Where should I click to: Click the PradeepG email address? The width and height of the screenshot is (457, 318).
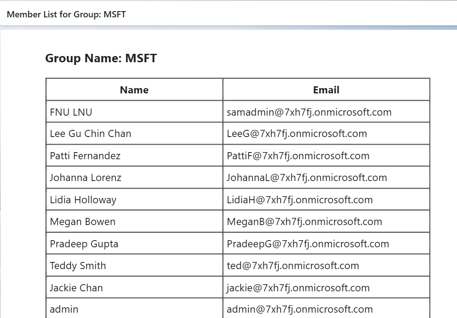pos(308,244)
